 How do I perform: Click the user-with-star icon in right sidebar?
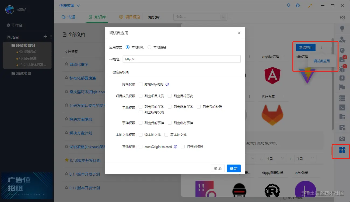point(342,40)
